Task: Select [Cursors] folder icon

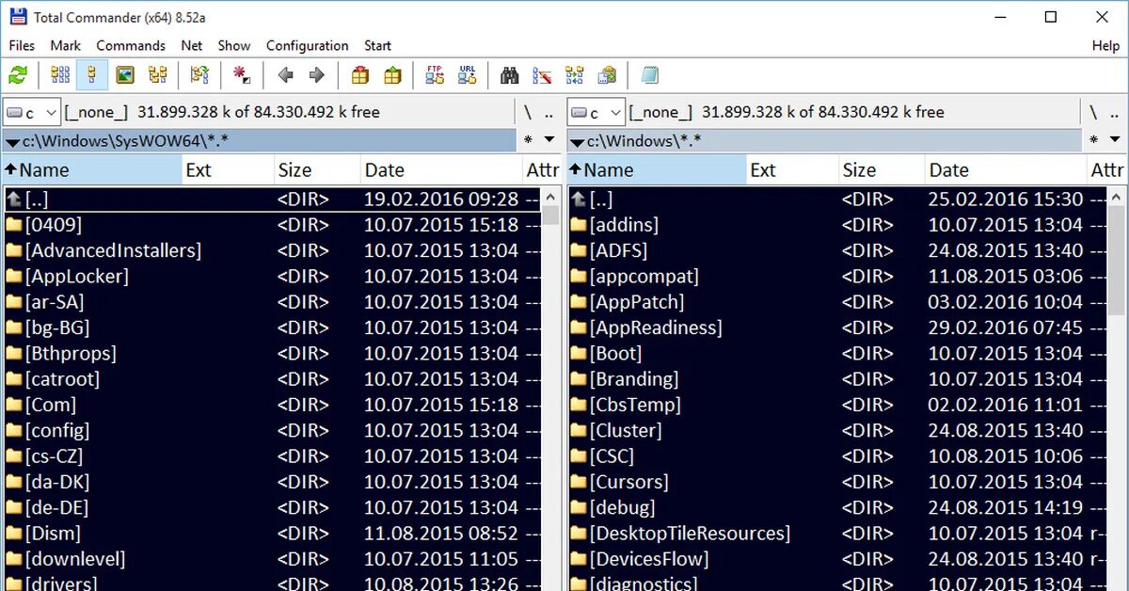Action: click(578, 482)
